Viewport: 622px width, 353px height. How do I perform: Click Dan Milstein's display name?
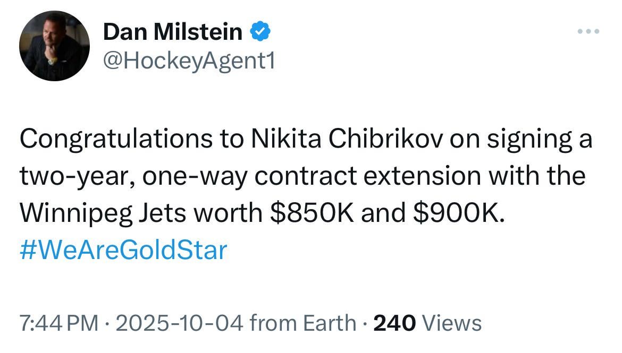(173, 31)
